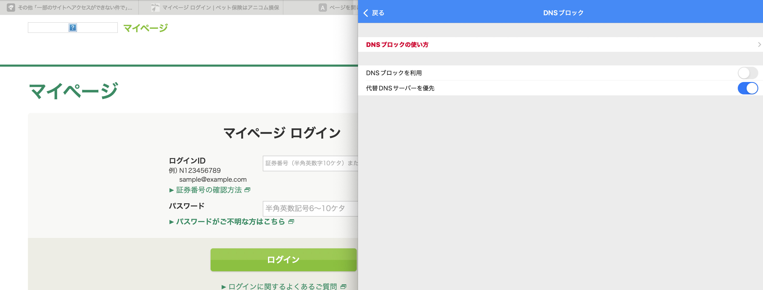Image resolution: width=763 pixels, height=290 pixels.
Task: Switch to マイページ ログイン Anicom tab
Action: coord(220,8)
